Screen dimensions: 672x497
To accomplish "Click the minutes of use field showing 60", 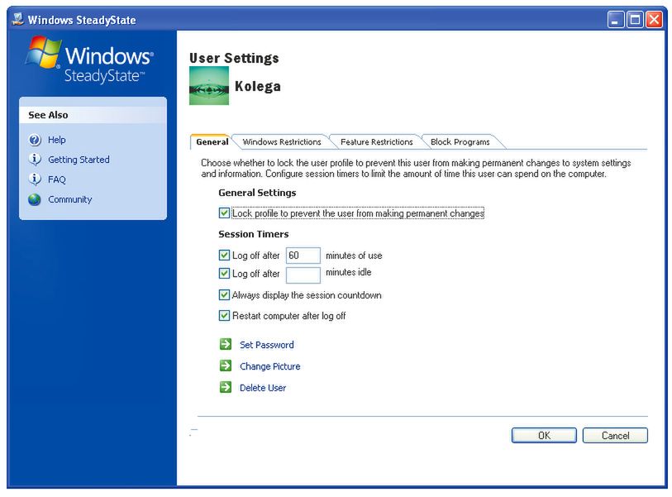I will [303, 256].
